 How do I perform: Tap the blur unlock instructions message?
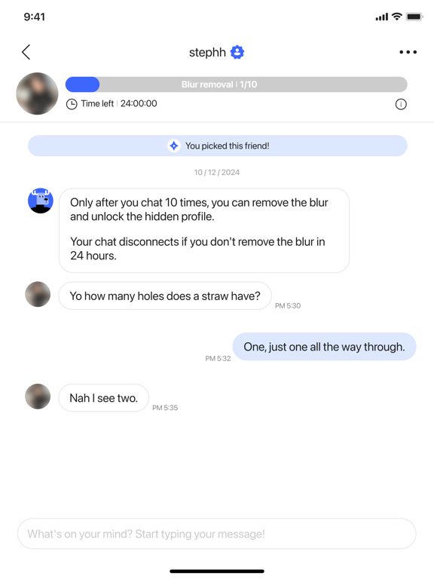[204, 231]
